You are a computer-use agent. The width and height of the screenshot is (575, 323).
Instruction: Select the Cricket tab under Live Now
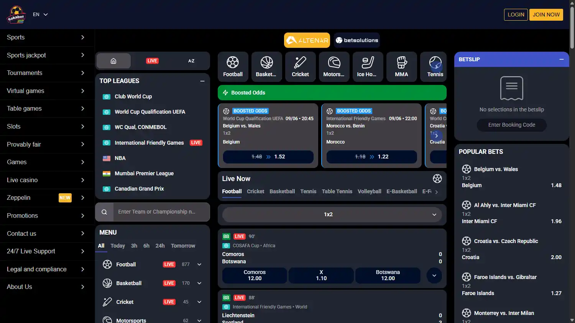(x=255, y=191)
